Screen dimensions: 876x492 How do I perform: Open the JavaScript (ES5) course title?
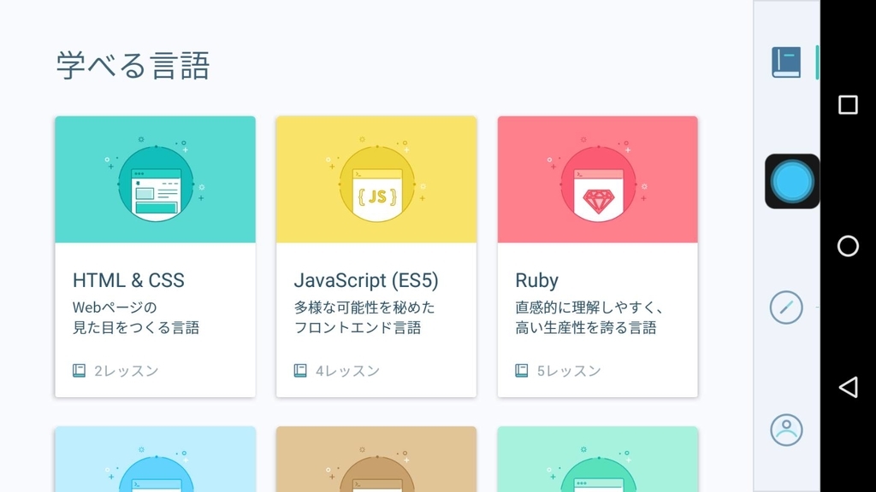coord(366,280)
